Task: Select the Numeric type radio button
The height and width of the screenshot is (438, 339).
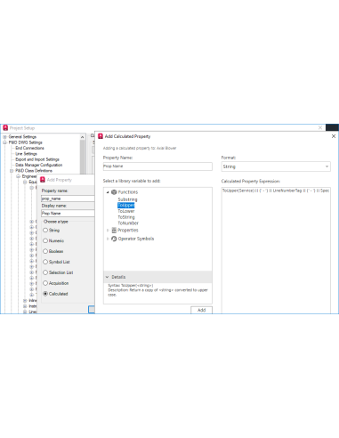Action: click(x=45, y=240)
